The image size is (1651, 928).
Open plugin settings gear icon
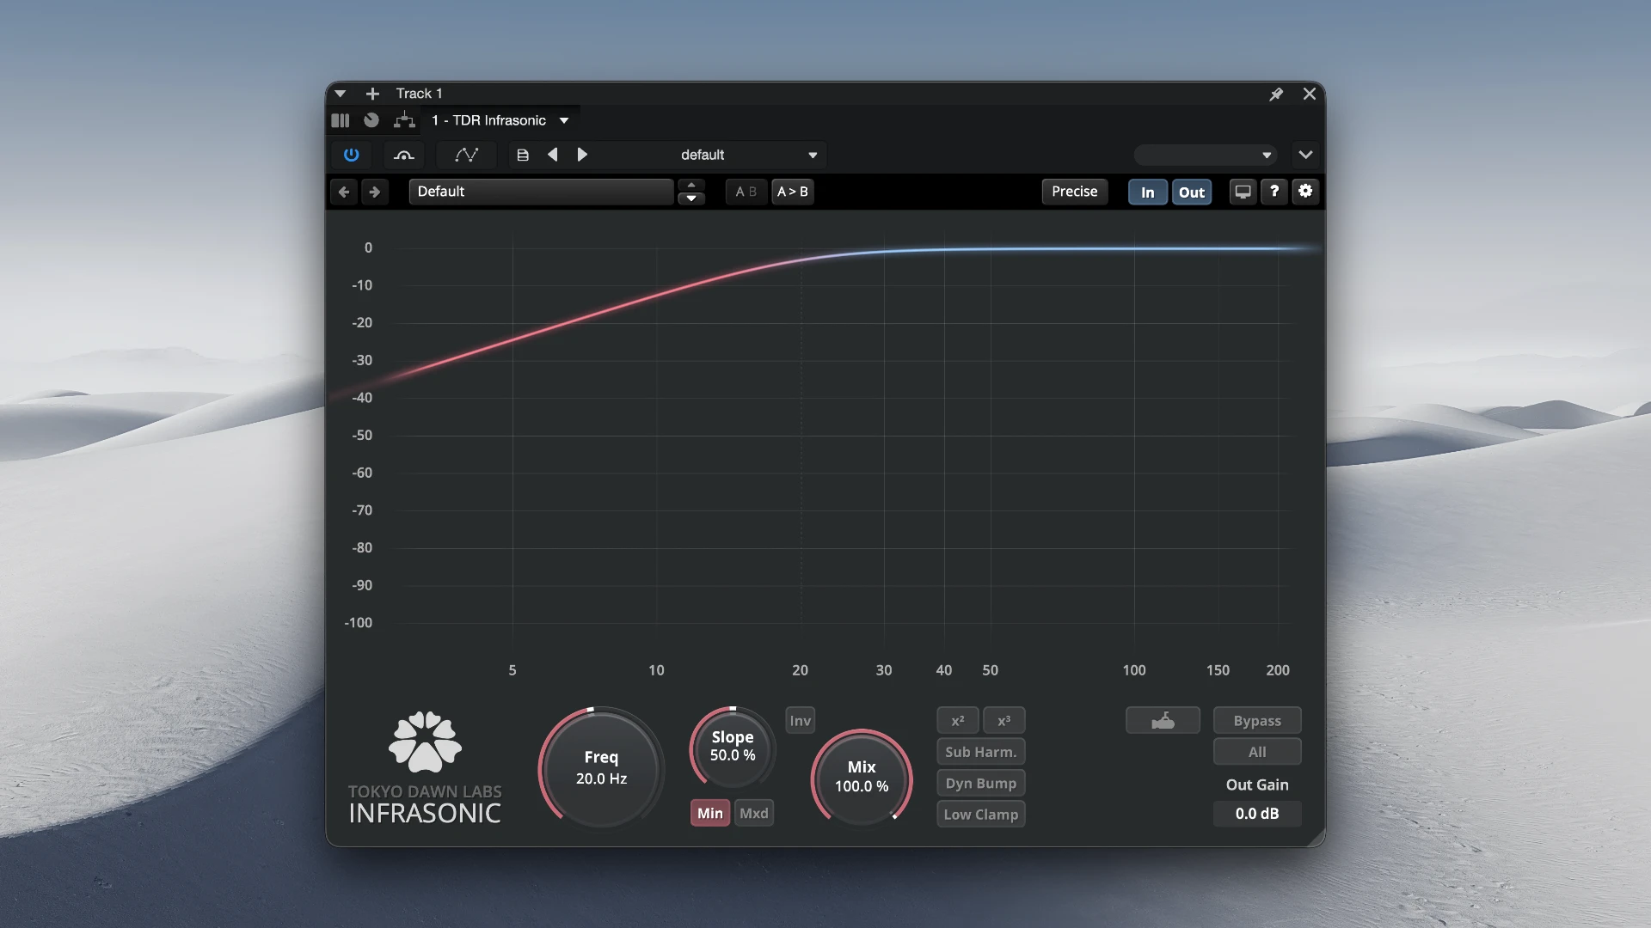(1305, 192)
